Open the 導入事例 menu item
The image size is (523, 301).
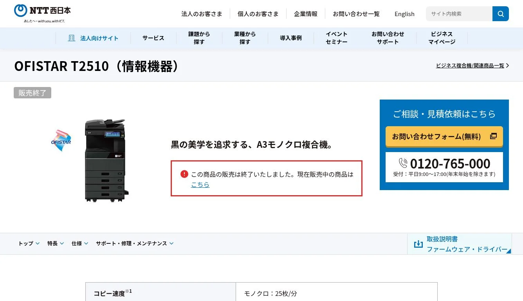[291, 38]
